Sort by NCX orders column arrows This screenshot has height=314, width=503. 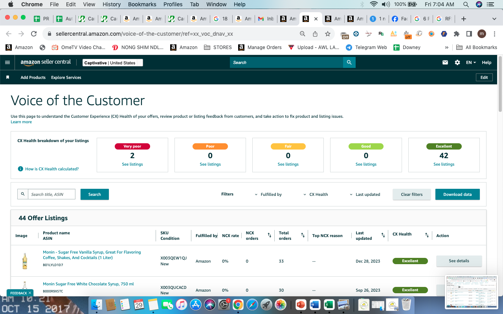pos(270,235)
